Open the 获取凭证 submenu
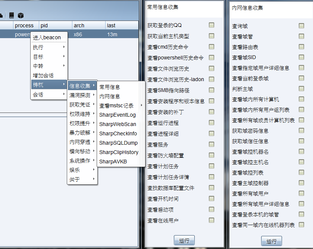Image resolution: width=313 pixels, height=249 pixels. [x=82, y=105]
